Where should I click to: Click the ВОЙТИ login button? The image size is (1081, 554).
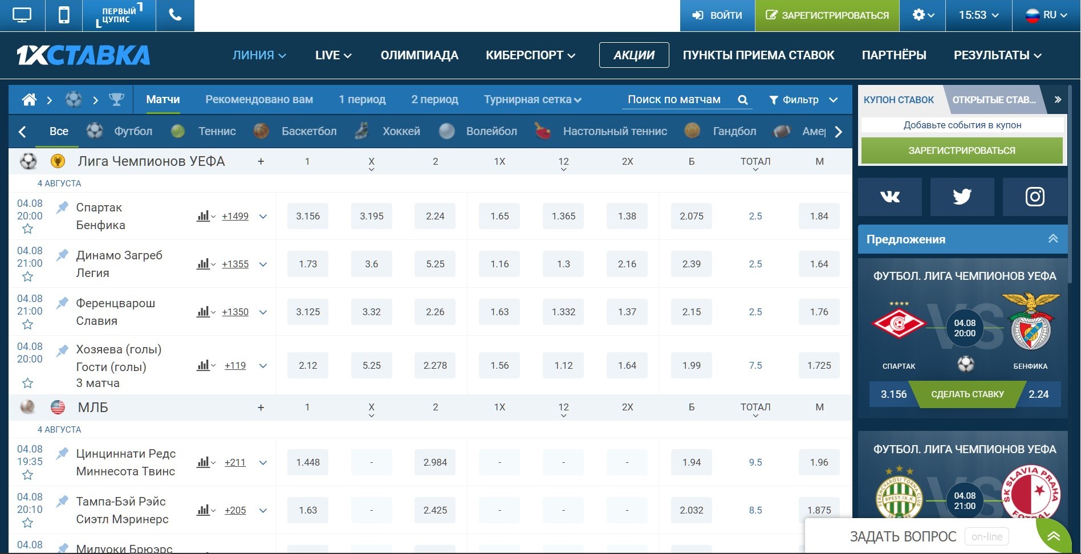click(717, 15)
